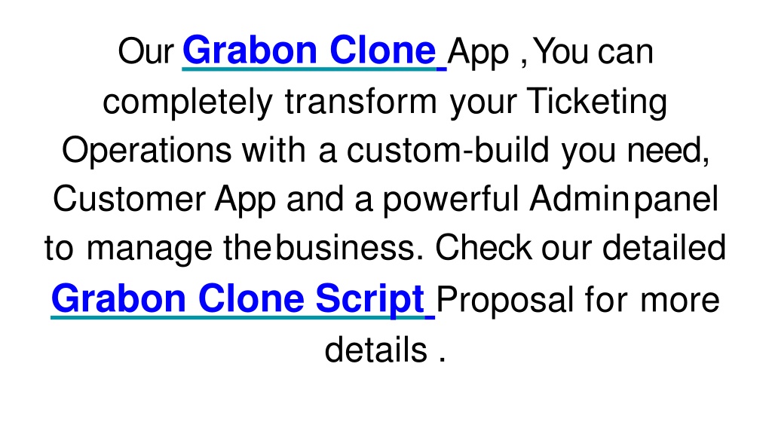Click the word 'Proposal' after the link
772x434 pixels.
point(504,301)
